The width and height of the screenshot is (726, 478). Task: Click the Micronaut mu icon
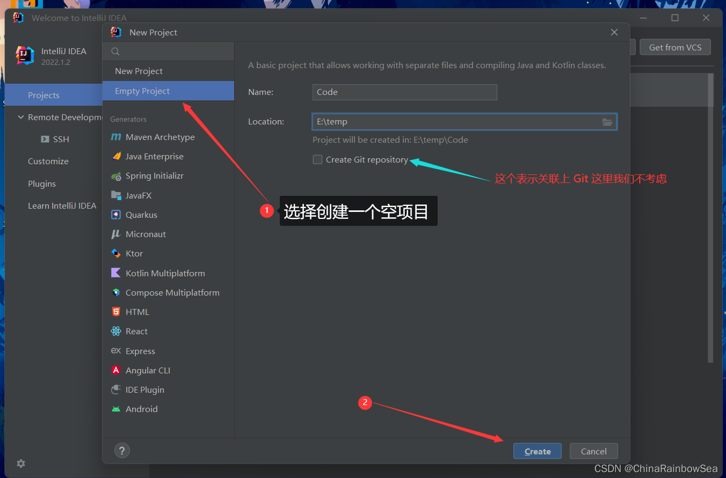coord(116,234)
